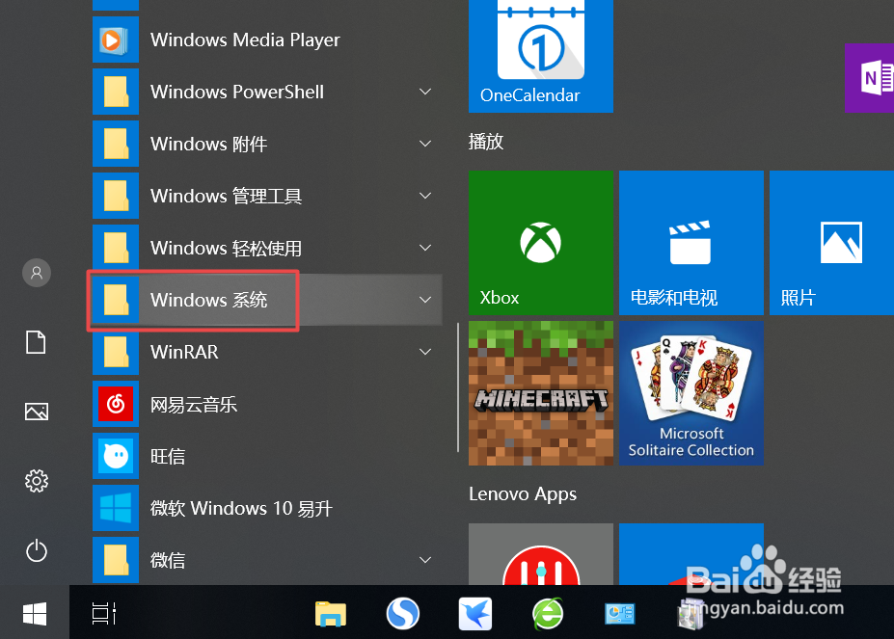Open the red Lenovo app tile
The width and height of the screenshot is (894, 639).
coord(540,554)
